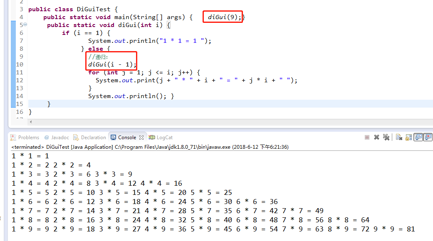Collapse the diGui method fold marker on line 5

[x=25, y=24]
